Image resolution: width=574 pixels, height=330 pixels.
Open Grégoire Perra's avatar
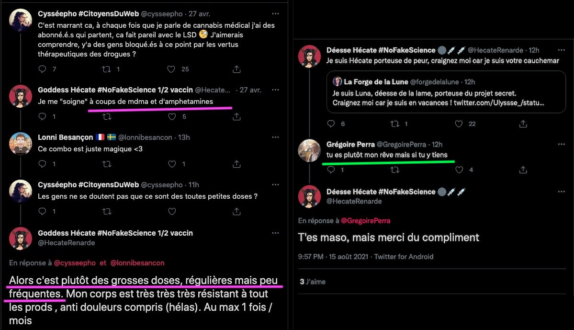tap(309, 150)
